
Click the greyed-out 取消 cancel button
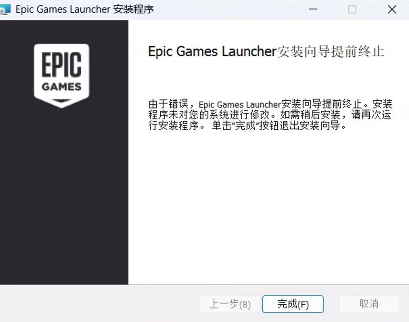[x=369, y=304]
